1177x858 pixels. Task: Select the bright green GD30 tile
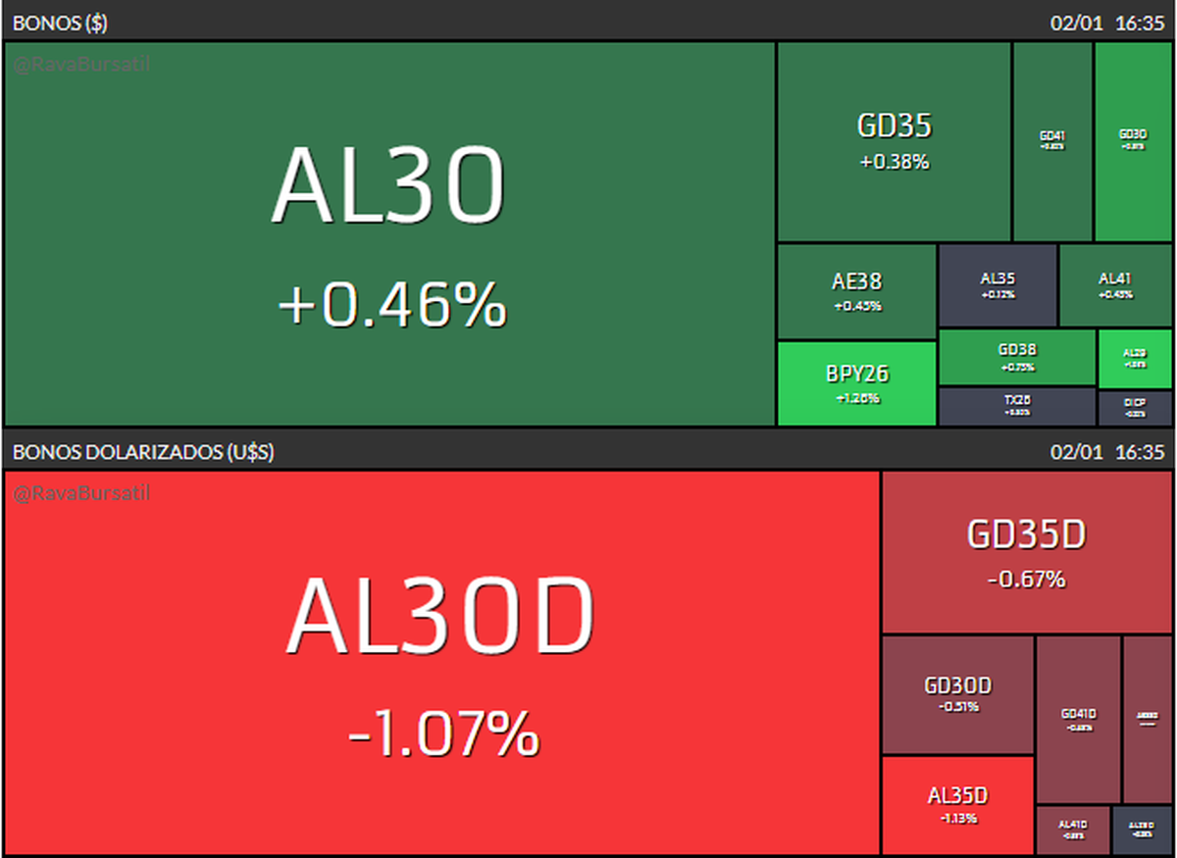(1133, 141)
